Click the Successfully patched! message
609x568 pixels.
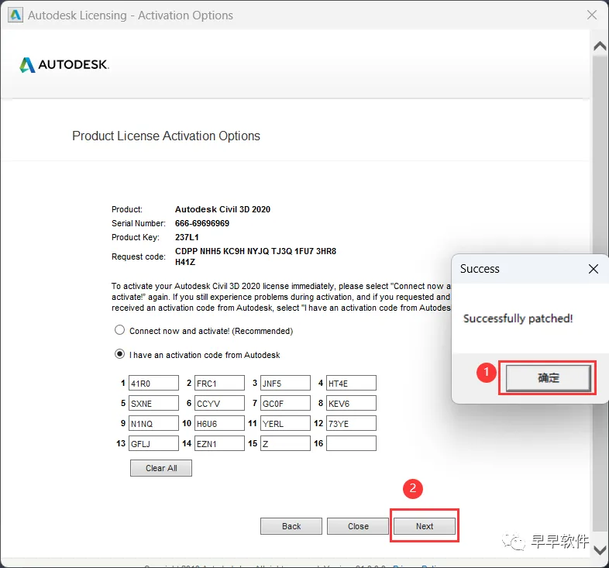point(518,318)
